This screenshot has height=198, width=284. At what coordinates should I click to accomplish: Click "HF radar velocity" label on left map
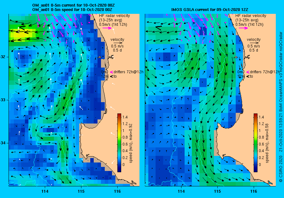[x=115, y=16]
